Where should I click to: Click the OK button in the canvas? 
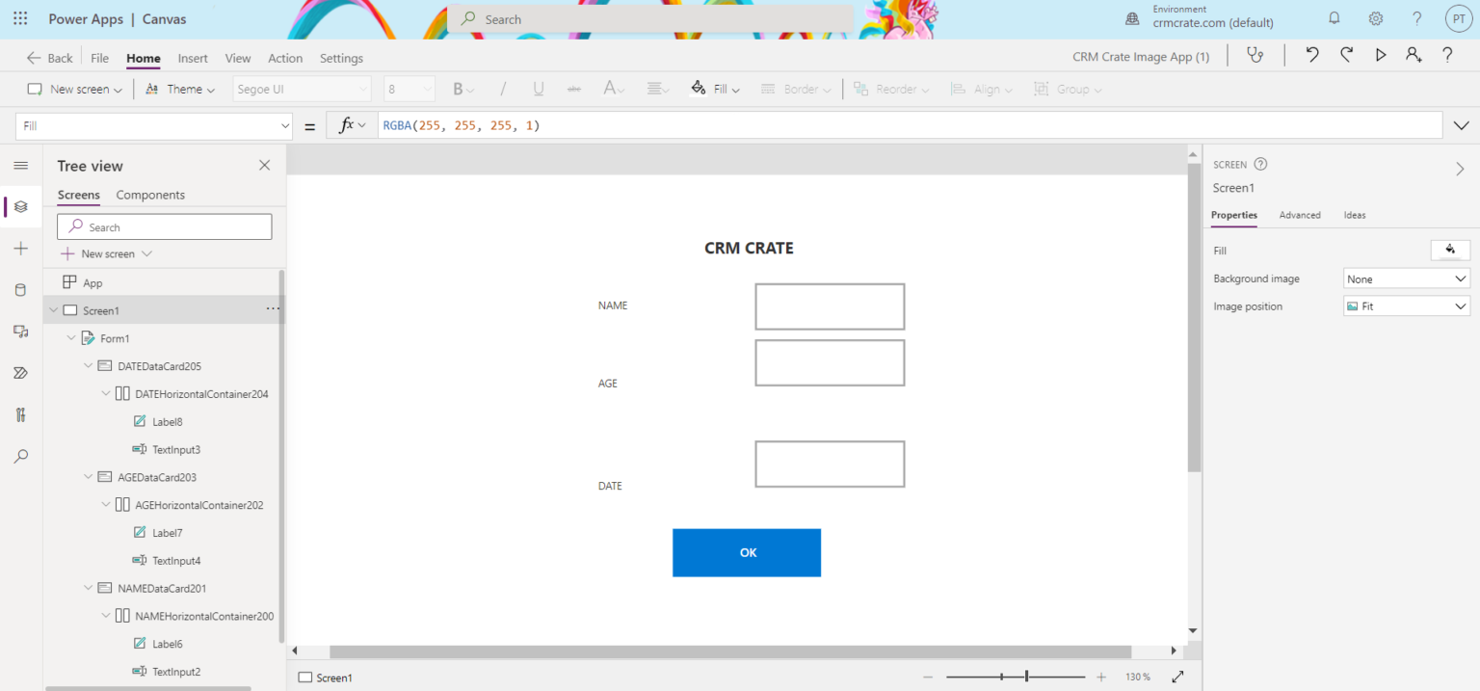click(747, 552)
